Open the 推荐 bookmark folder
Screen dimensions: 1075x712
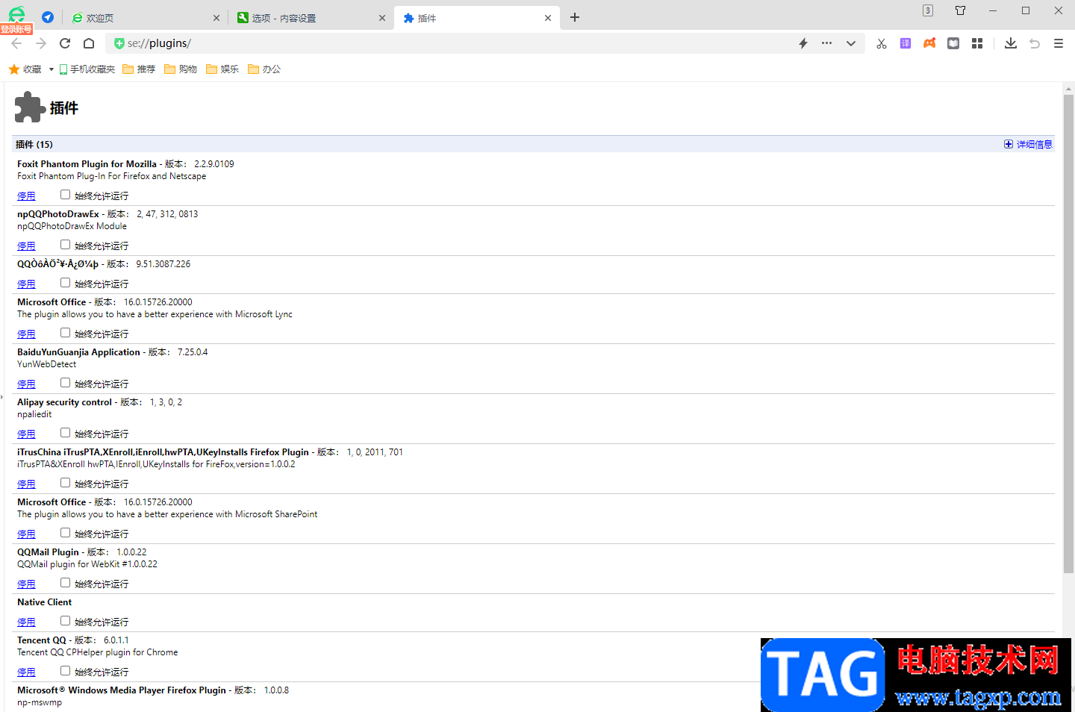point(139,69)
